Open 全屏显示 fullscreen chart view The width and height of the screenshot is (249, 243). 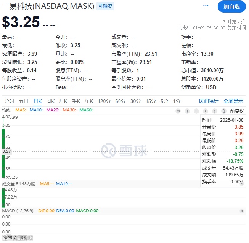pos(233,101)
